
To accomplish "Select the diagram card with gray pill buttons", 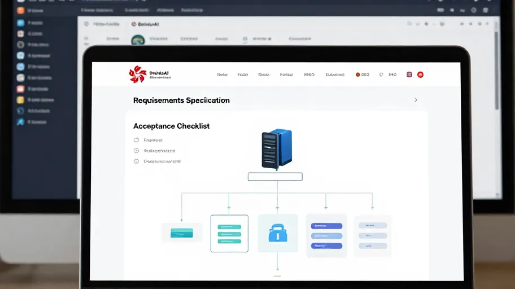I will (373, 235).
